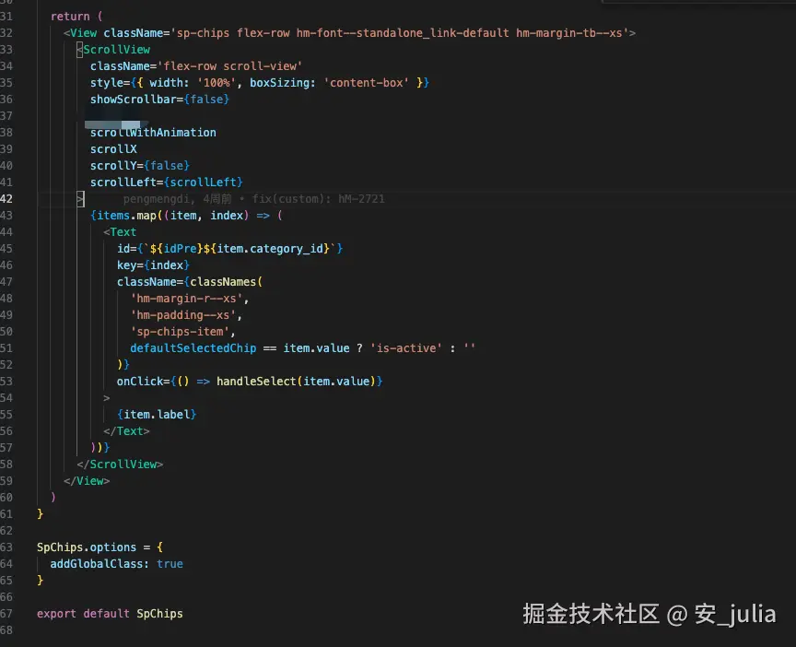Click the items.map line
This screenshot has height=647, width=796.
tap(186, 216)
